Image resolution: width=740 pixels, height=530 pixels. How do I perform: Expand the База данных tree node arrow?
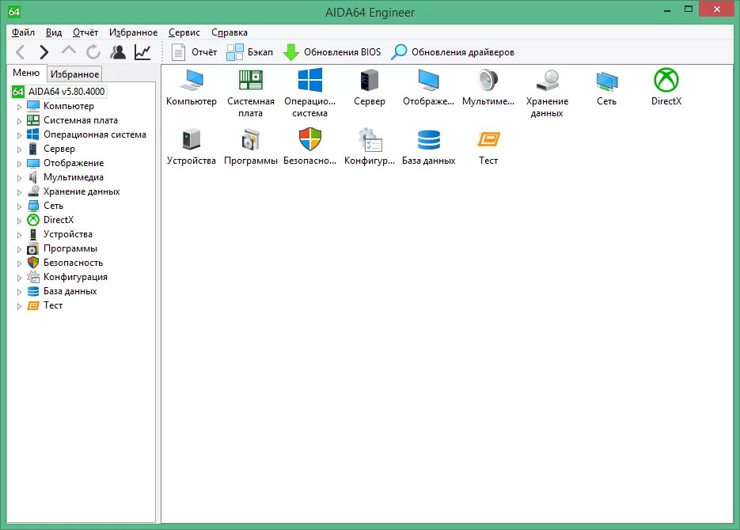tap(19, 292)
